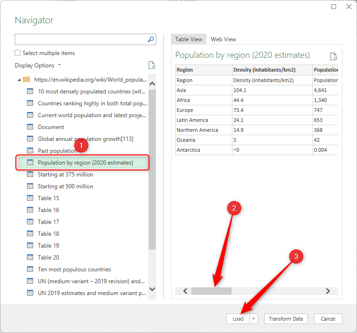The height and width of the screenshot is (333, 357).
Task: Select Table 16 in the list
Action: [48, 210]
